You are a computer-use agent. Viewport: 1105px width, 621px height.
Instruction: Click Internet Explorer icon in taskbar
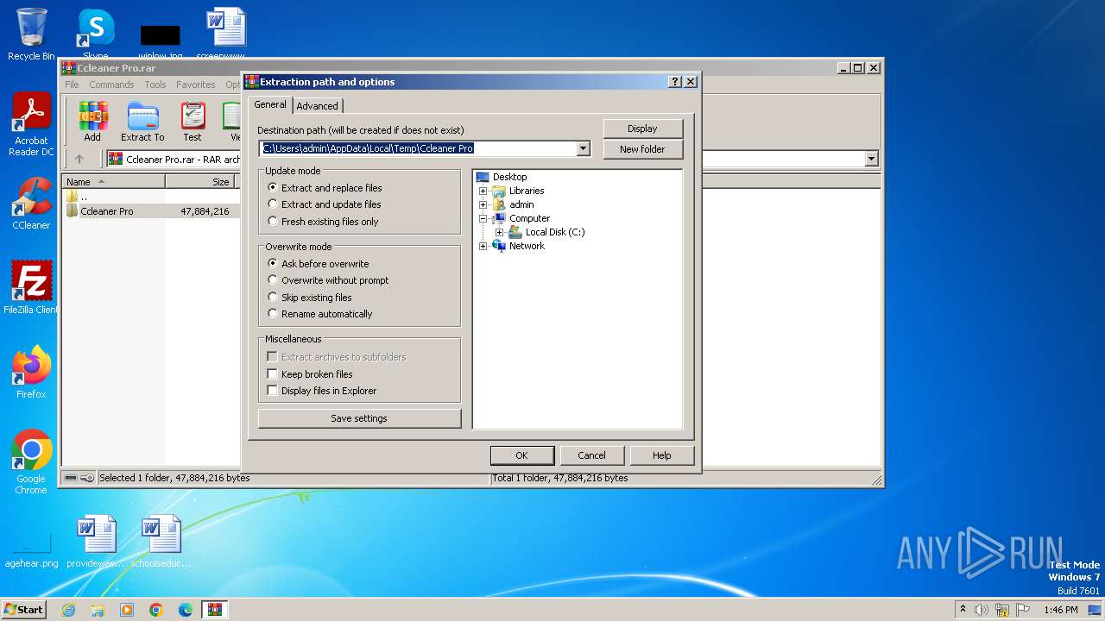pyautogui.click(x=68, y=610)
